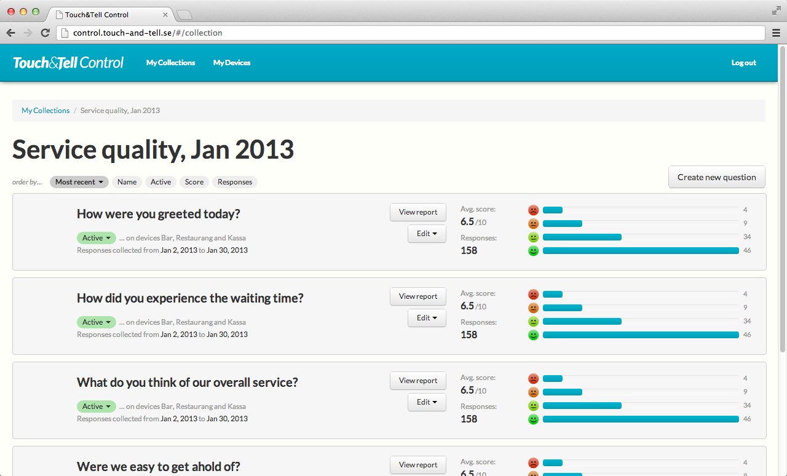Click 'How did you experience the waiting time?' title
Screen dimensions: 787x476
tap(190, 298)
